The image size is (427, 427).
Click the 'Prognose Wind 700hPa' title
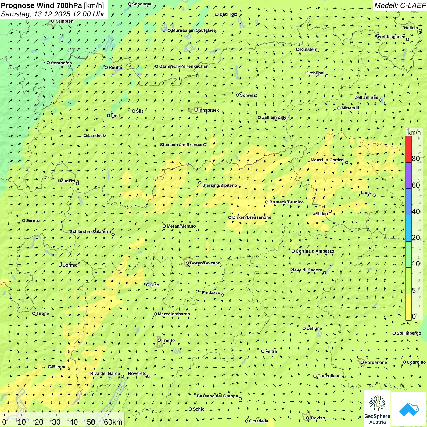click(x=42, y=5)
